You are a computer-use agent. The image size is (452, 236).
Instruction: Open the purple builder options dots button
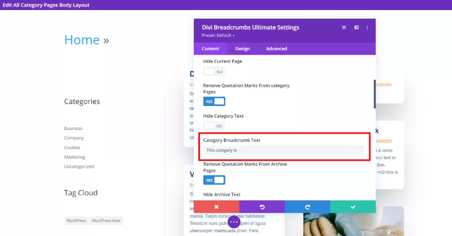coord(234,222)
